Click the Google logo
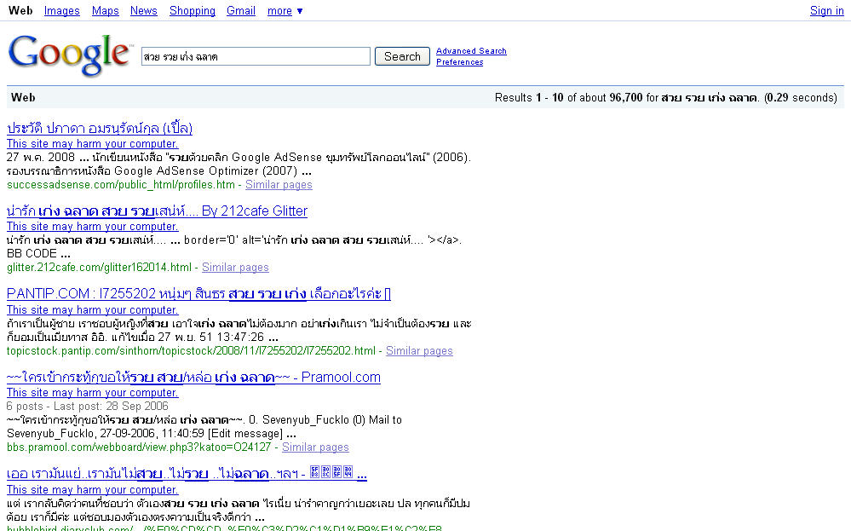 point(70,55)
